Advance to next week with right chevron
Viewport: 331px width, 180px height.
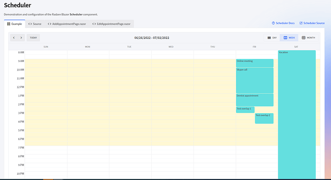[21, 38]
